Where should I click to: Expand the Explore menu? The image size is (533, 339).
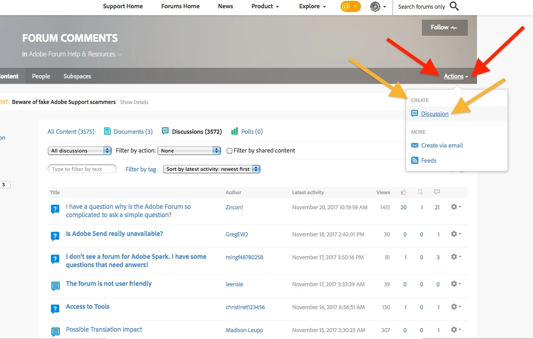pos(312,6)
